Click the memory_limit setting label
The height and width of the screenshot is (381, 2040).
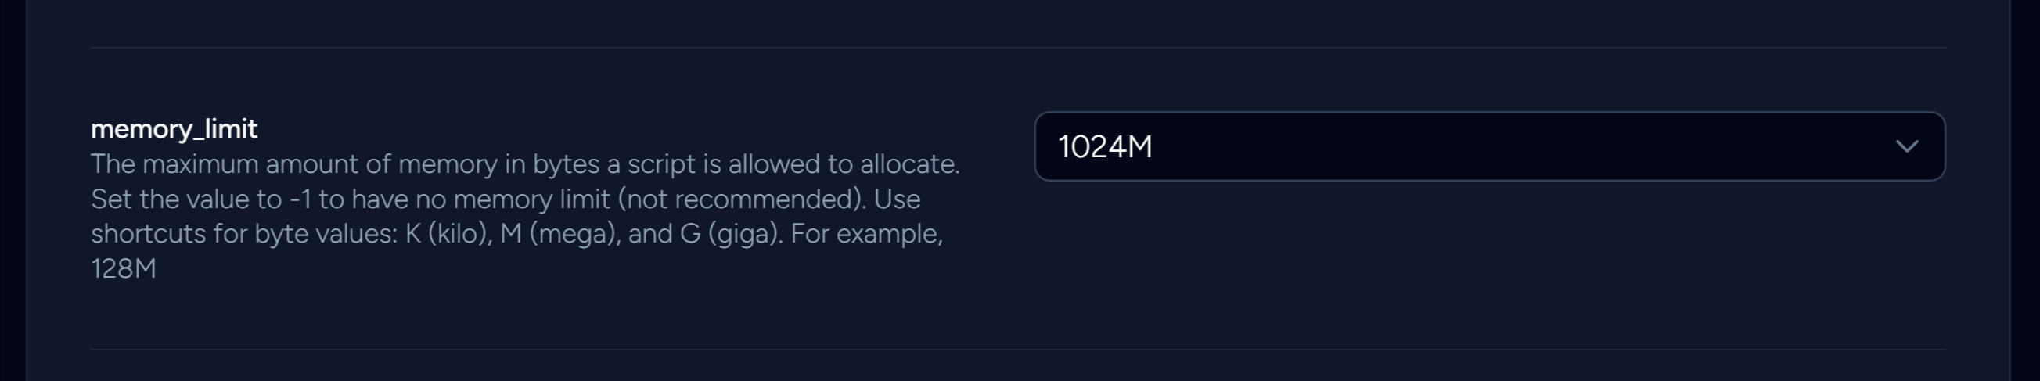pyautogui.click(x=174, y=129)
